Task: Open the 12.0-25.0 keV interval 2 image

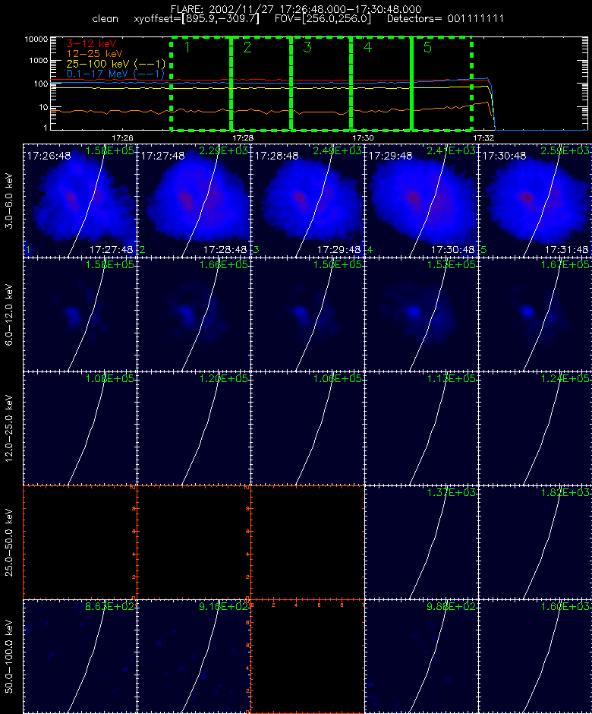Action: point(194,429)
